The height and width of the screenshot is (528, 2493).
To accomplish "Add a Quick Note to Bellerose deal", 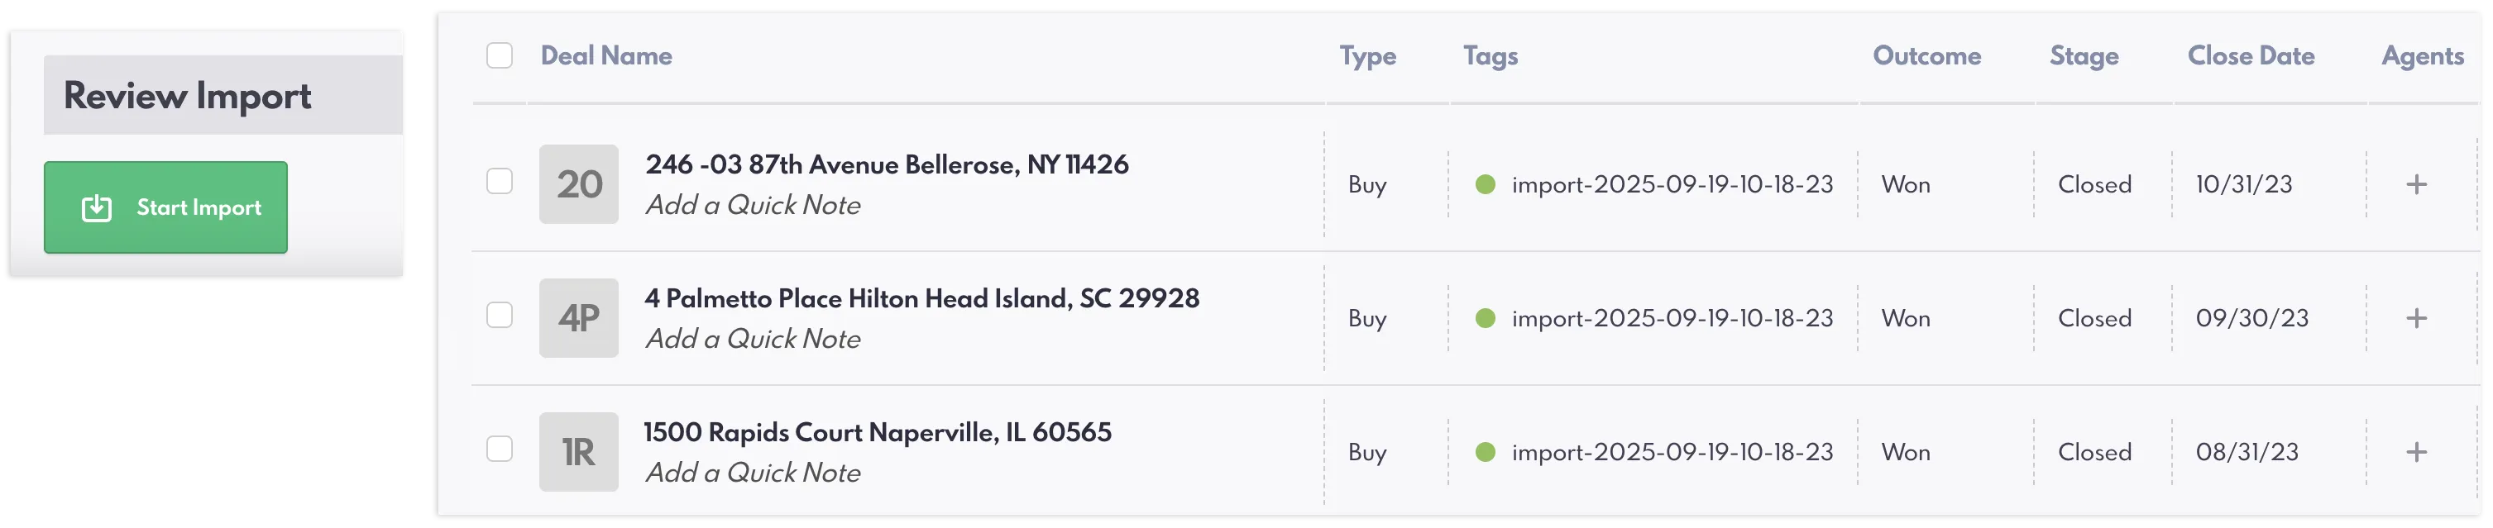I will point(753,206).
